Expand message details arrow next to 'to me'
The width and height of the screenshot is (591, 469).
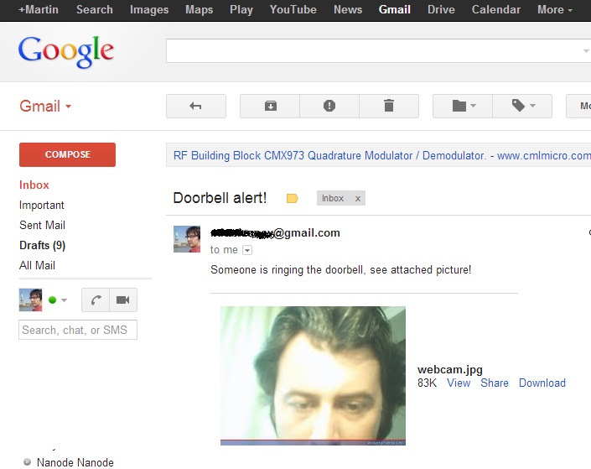click(x=247, y=250)
